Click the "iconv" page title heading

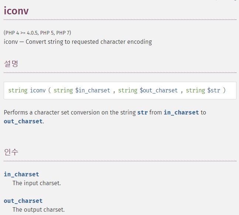16,11
